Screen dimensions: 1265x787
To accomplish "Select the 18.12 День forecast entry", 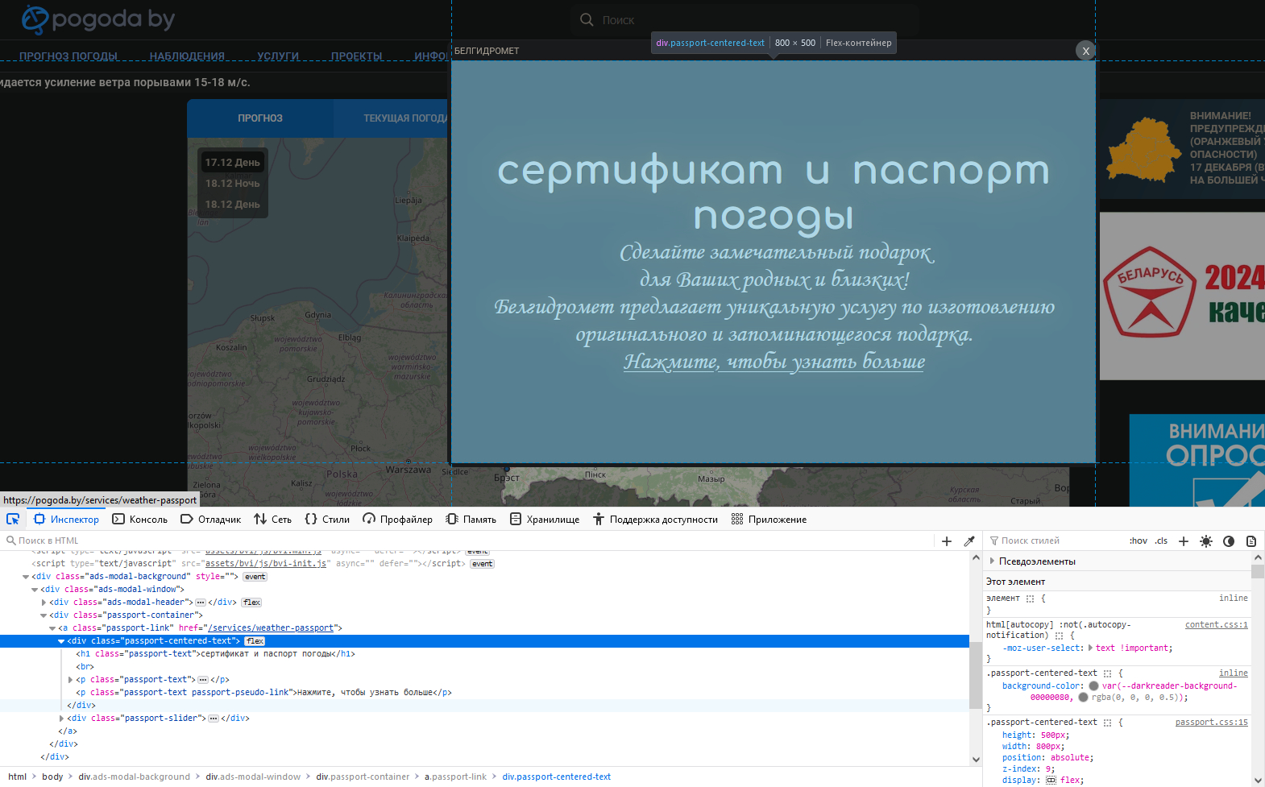I will pos(232,205).
